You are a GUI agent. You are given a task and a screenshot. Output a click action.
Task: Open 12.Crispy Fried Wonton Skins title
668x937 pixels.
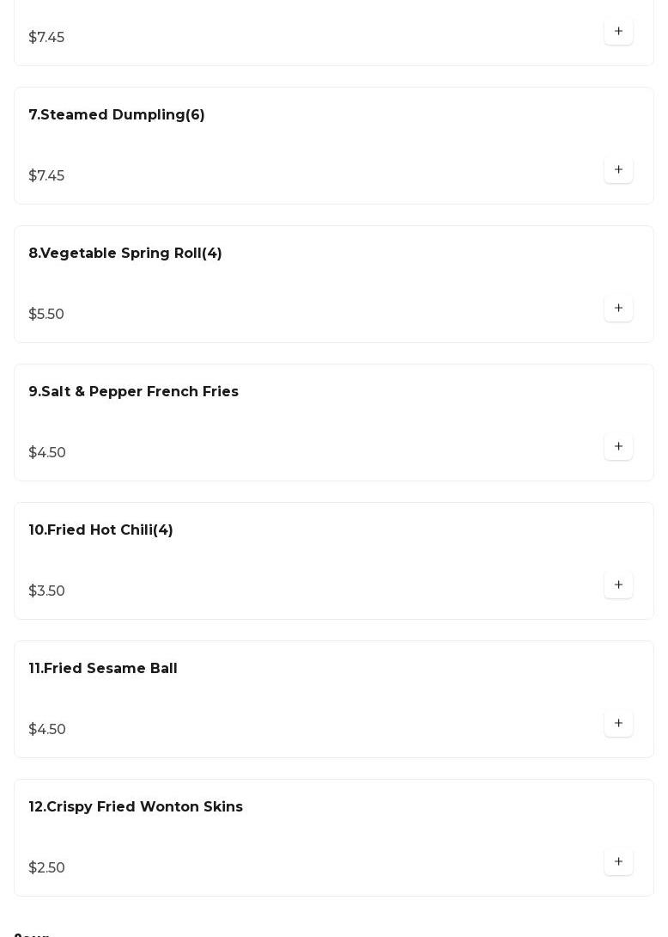tap(136, 807)
